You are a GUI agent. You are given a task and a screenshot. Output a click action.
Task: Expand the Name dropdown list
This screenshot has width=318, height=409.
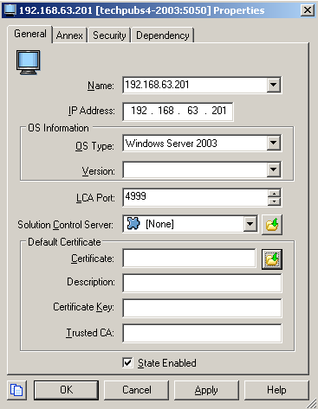tap(273, 85)
